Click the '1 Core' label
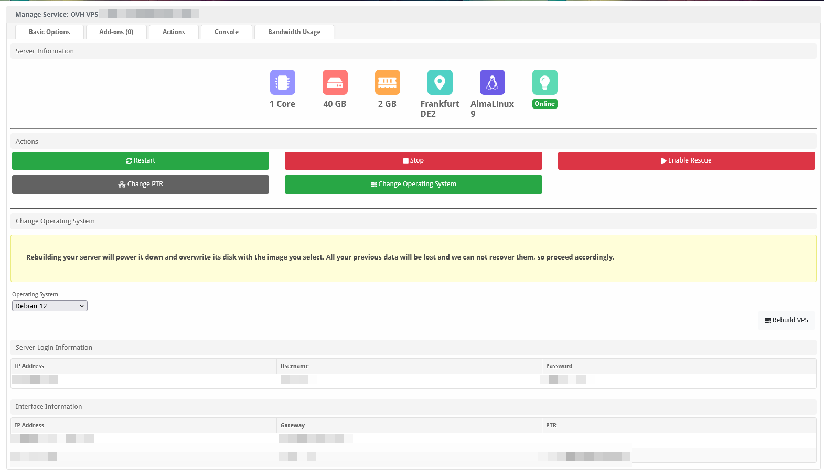Viewport: 824px width, 475px height. click(x=282, y=104)
